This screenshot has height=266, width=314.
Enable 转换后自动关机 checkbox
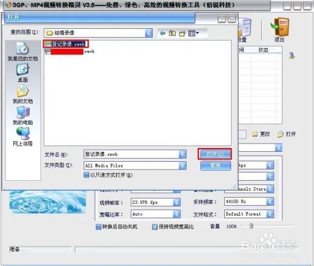(99, 226)
